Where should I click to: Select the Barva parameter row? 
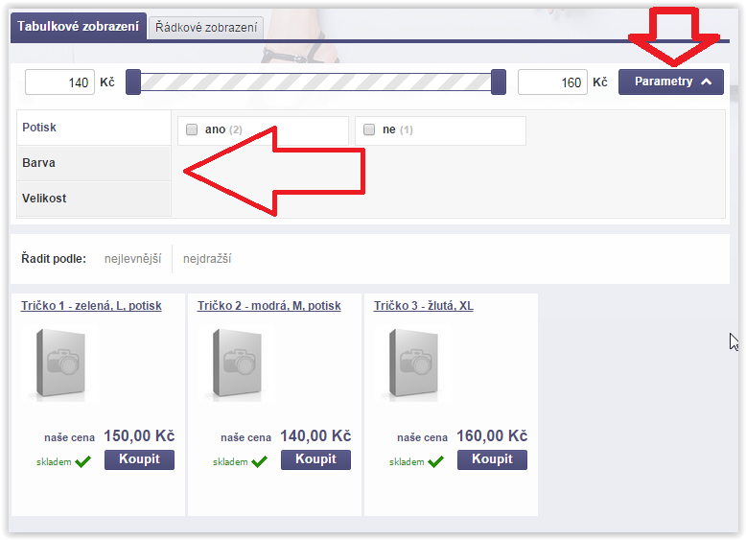pos(94,163)
